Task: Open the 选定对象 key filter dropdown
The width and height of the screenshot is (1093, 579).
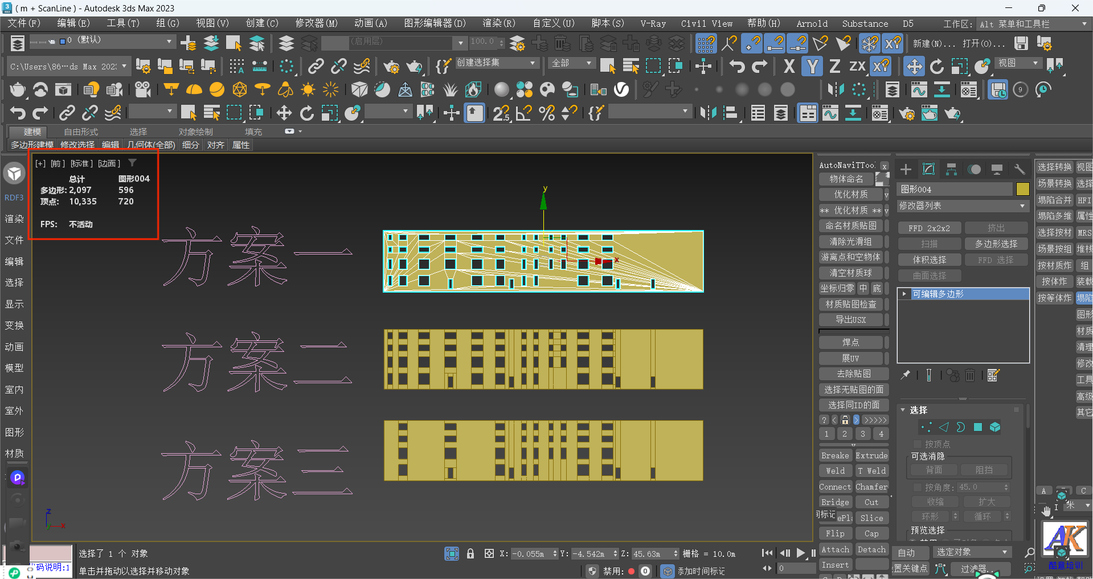Action: [971, 552]
